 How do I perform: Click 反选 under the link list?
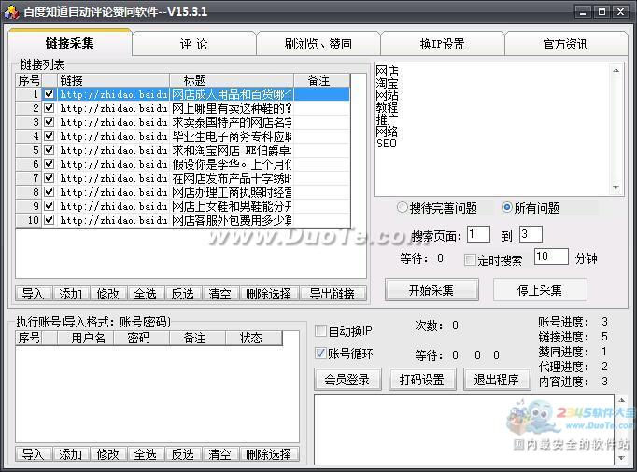pos(183,294)
